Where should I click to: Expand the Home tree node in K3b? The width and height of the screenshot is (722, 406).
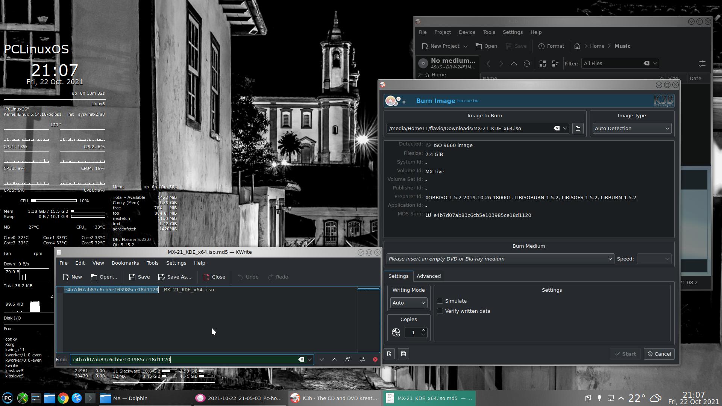pyautogui.click(x=420, y=75)
